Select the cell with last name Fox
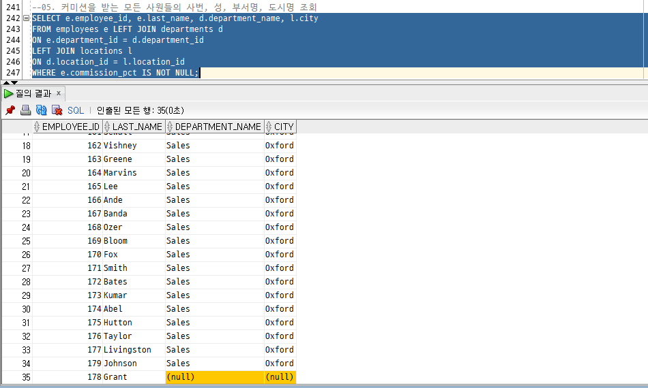 (134, 255)
